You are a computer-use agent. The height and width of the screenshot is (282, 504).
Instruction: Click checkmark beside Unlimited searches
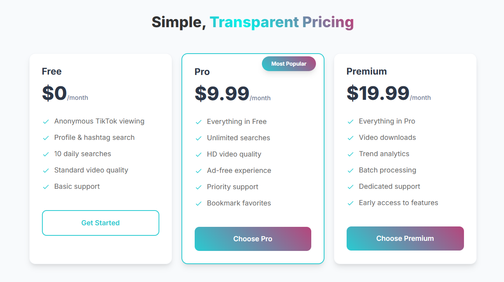(x=199, y=138)
